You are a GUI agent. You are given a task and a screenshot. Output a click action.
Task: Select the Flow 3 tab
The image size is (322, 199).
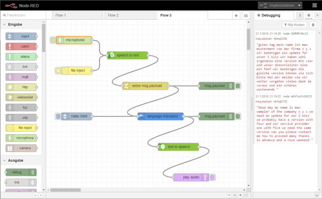point(182,16)
